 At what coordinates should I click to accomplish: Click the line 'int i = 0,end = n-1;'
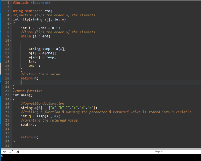[40, 28]
